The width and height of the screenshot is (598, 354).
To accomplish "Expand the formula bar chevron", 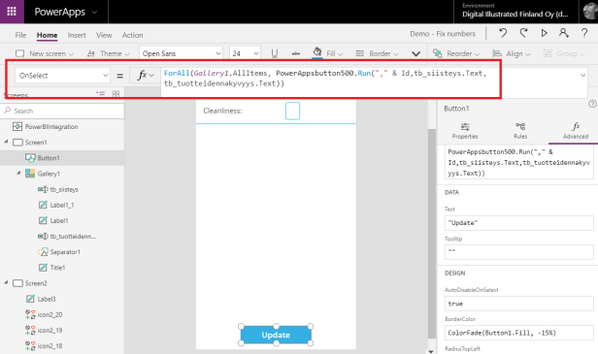I will 583,75.
